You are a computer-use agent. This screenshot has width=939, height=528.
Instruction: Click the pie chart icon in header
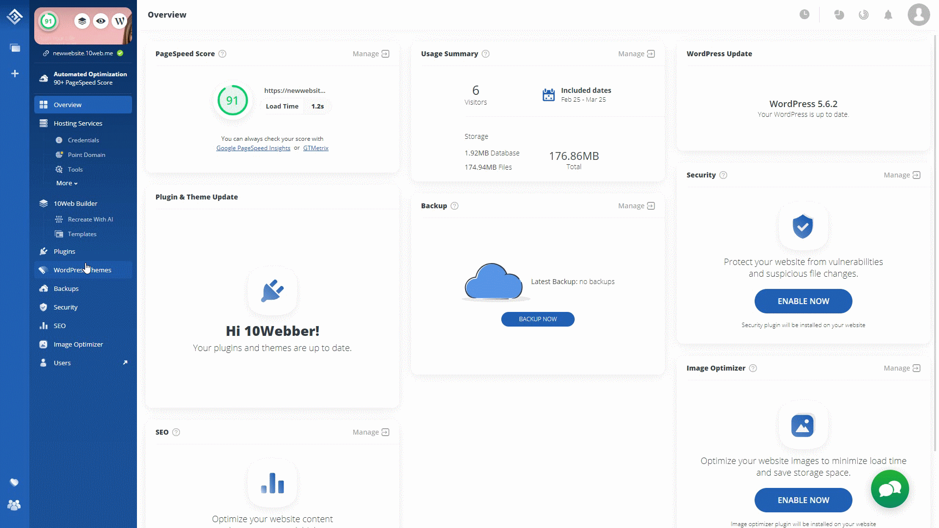839,15
